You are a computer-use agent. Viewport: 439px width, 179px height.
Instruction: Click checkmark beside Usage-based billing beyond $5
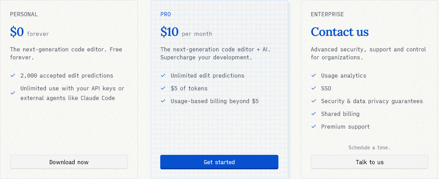(163, 101)
